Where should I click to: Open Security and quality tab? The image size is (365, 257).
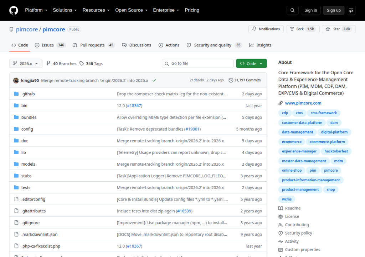(214, 45)
